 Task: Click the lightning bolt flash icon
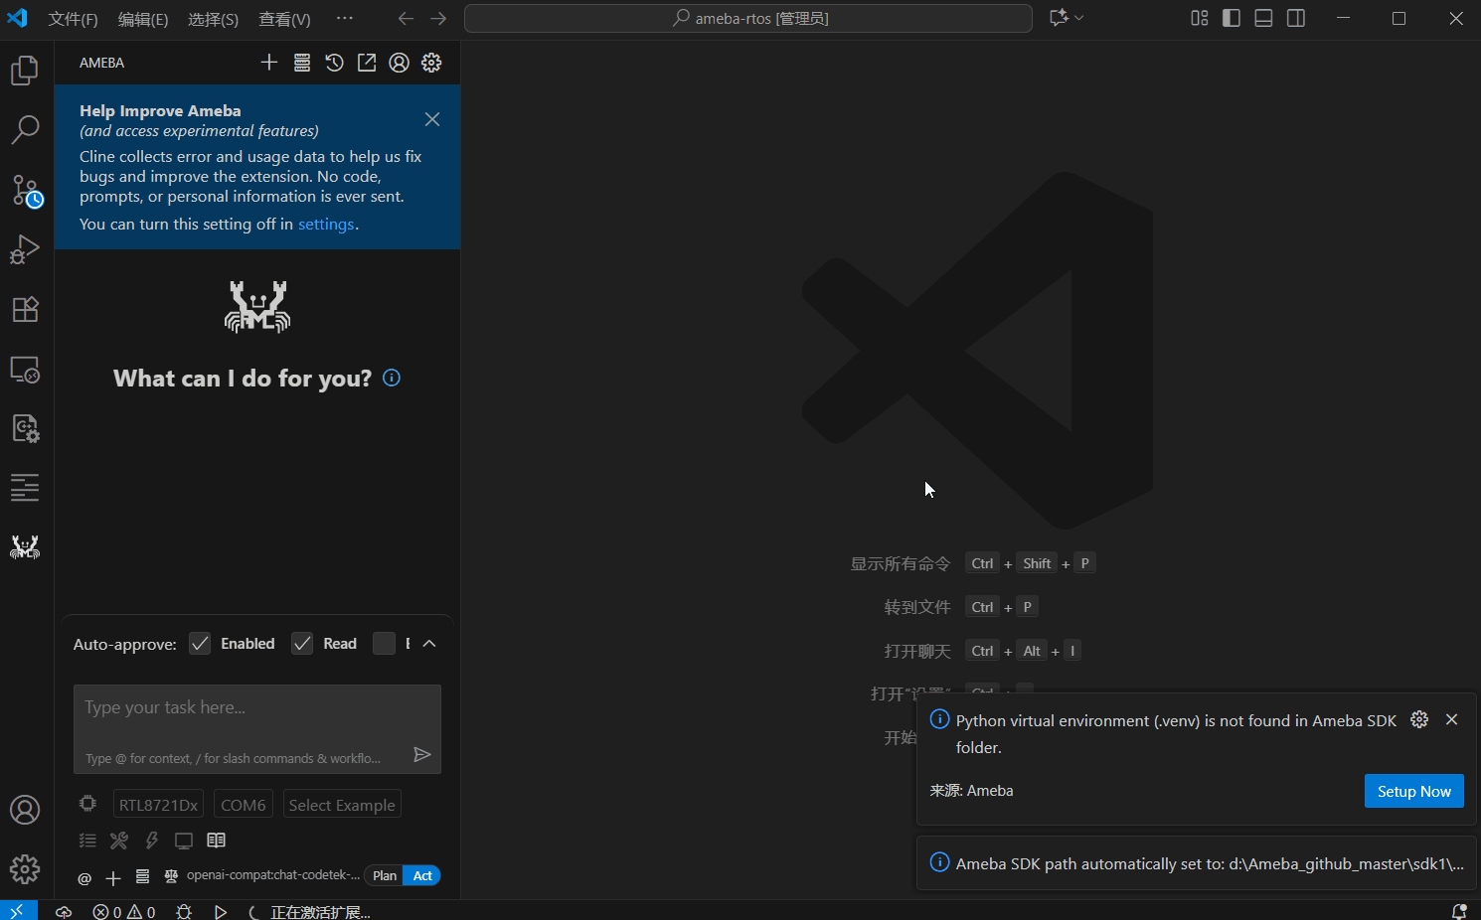pos(152,841)
